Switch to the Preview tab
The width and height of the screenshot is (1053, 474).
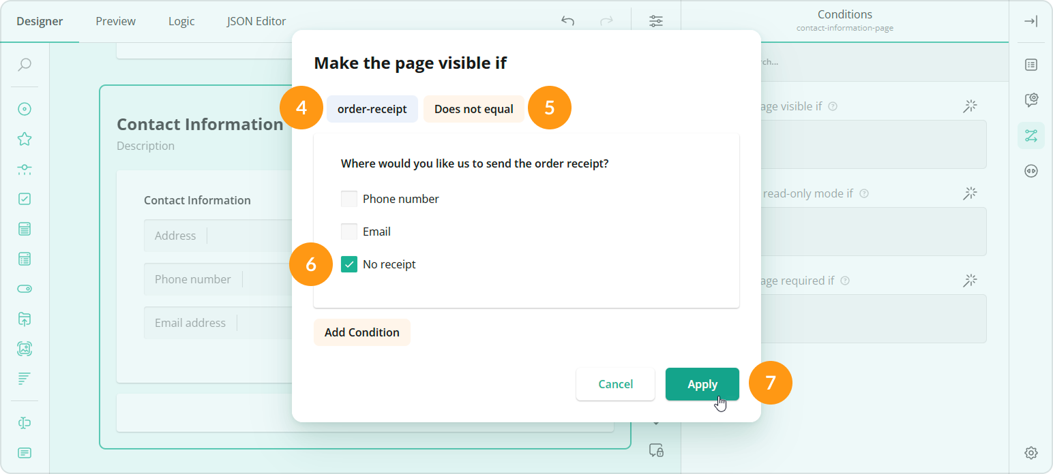[115, 21]
